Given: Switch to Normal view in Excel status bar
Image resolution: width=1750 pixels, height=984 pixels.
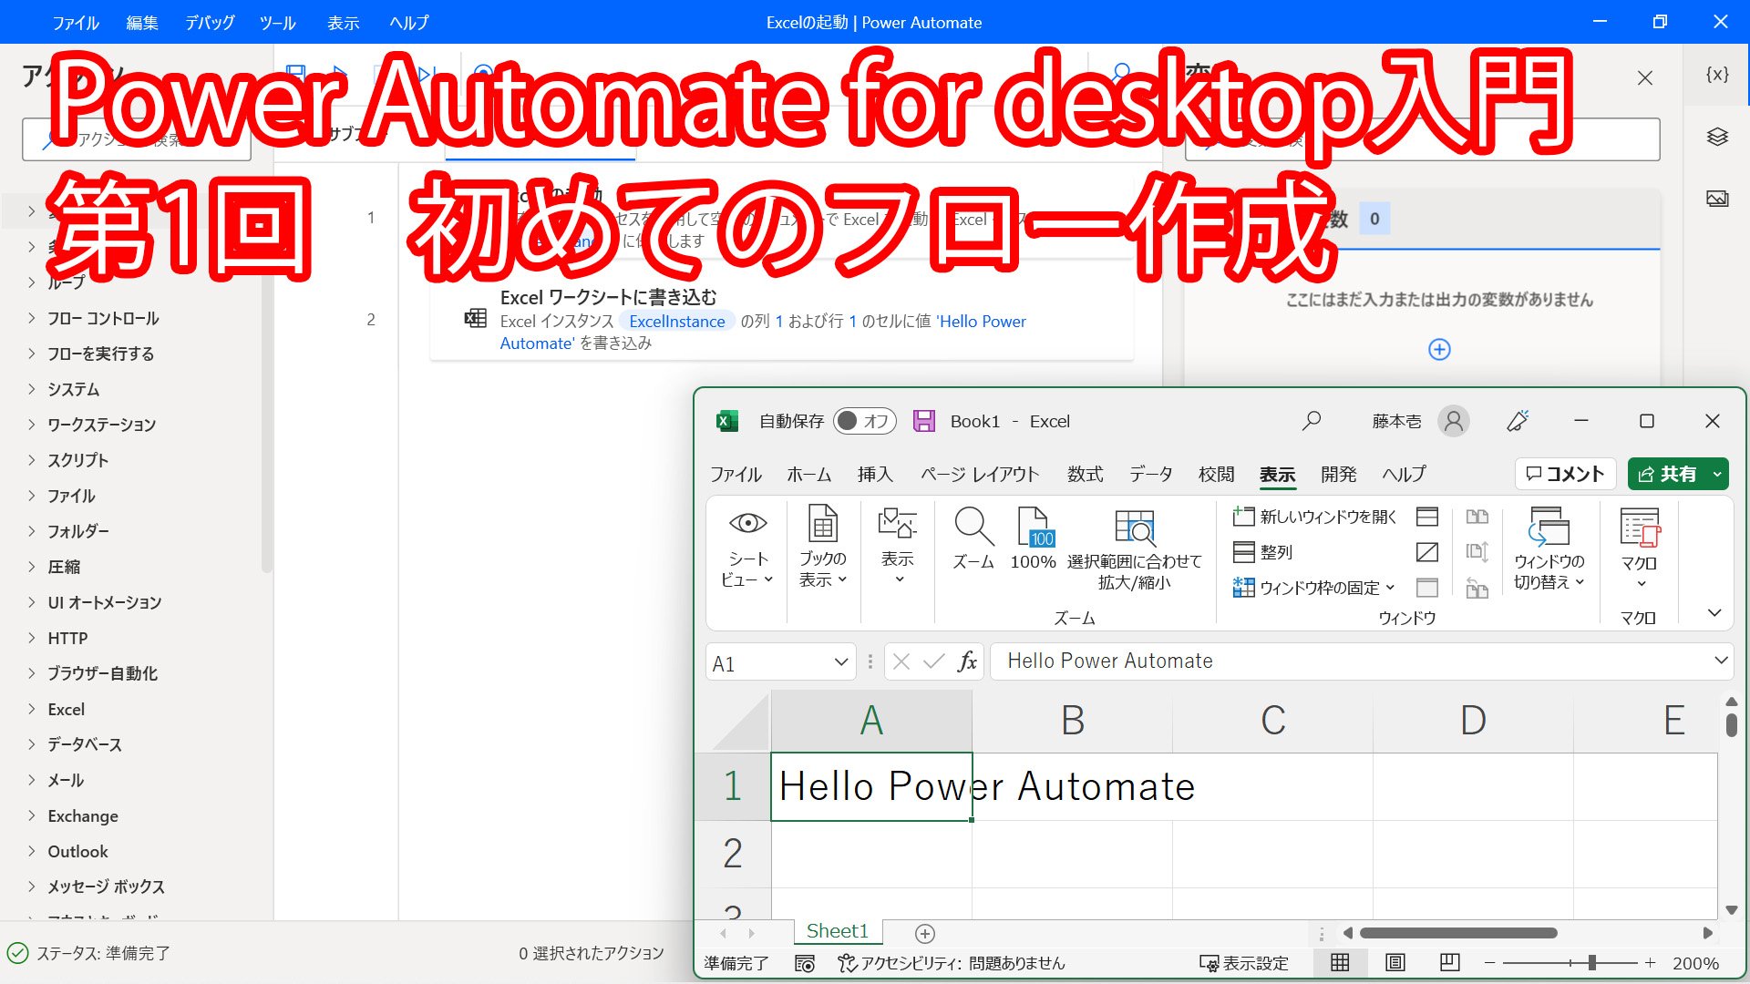Looking at the screenshot, I should coord(1340,962).
